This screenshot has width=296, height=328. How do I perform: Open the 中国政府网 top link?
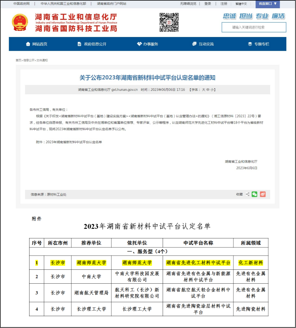(x=22, y=4)
